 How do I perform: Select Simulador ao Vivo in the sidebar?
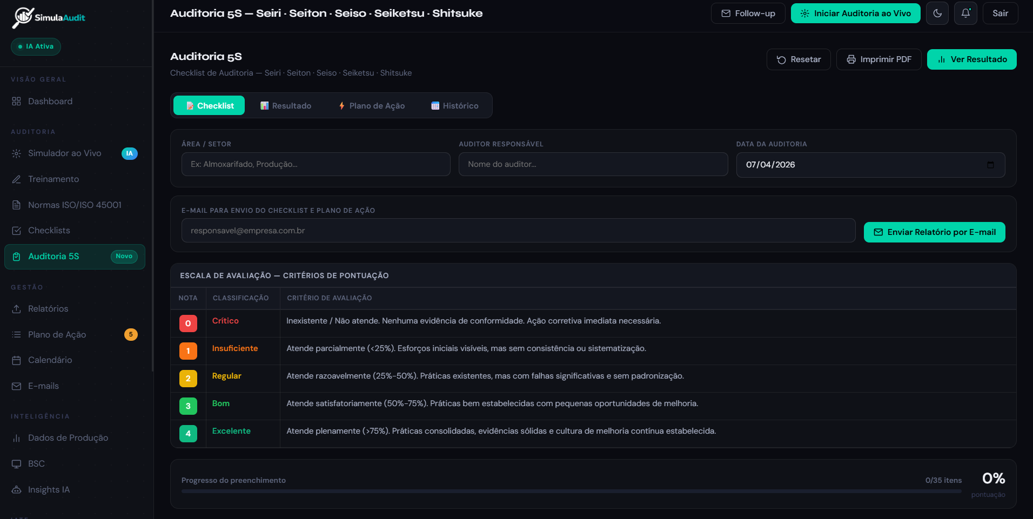point(64,153)
